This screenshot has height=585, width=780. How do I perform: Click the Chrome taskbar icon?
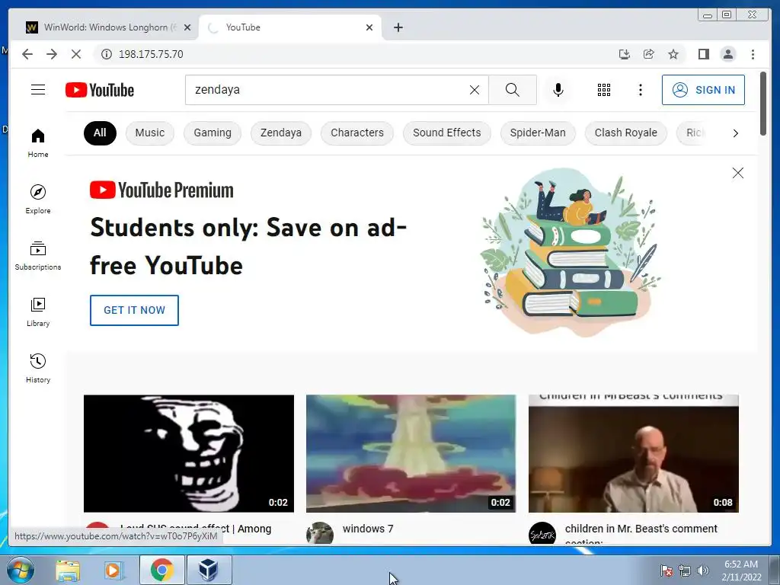[161, 570]
